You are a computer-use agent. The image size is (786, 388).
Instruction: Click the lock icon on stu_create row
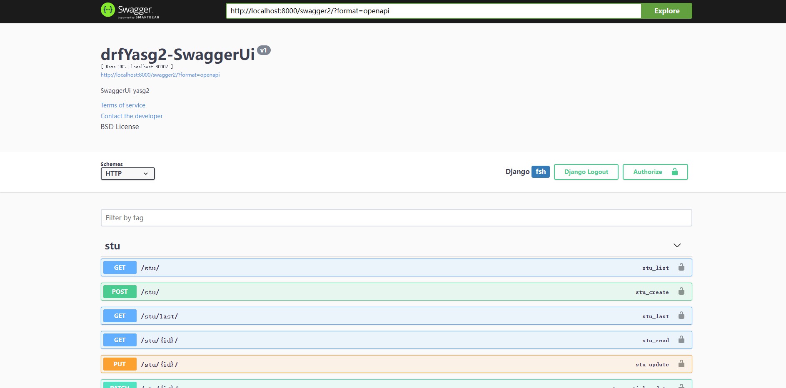point(681,291)
